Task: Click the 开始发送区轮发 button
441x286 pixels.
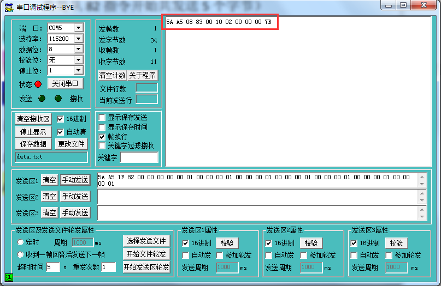Action: click(x=146, y=267)
